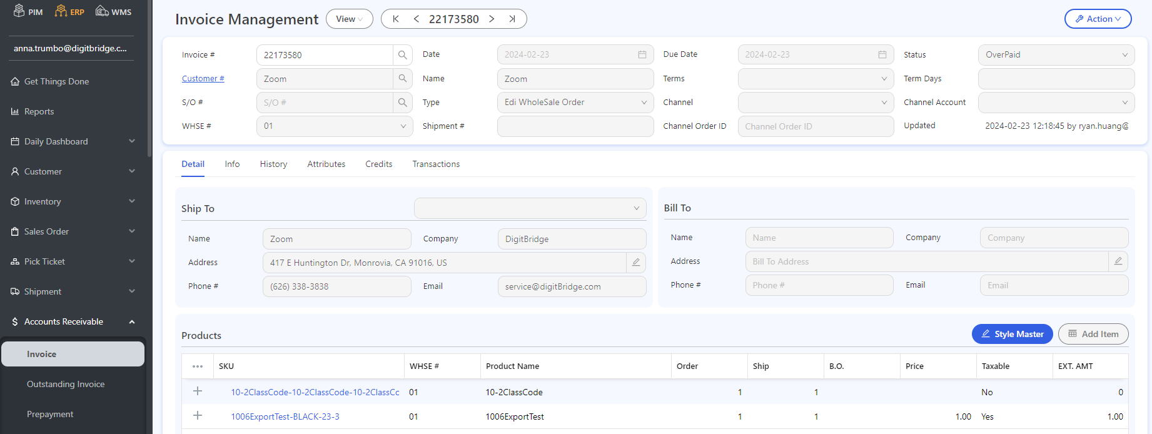Viewport: 1152px width, 434px height.
Task: Click the Accounts Receivable dollar icon
Action: (15, 321)
